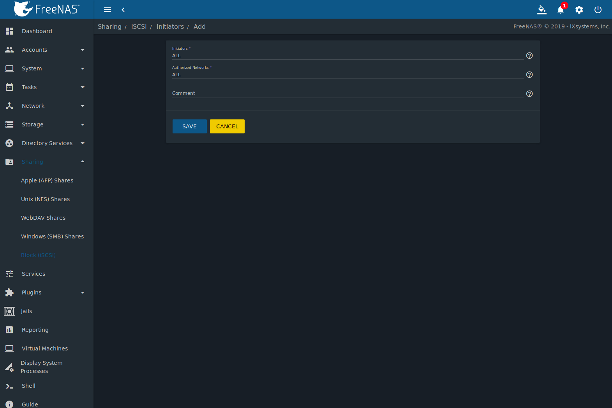
Task: Expand the Plugins menu arrow
Action: click(x=83, y=292)
